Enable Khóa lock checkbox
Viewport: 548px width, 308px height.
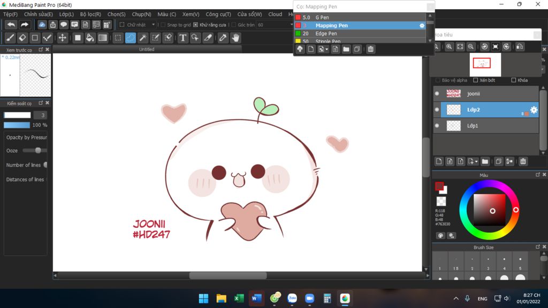(513, 80)
